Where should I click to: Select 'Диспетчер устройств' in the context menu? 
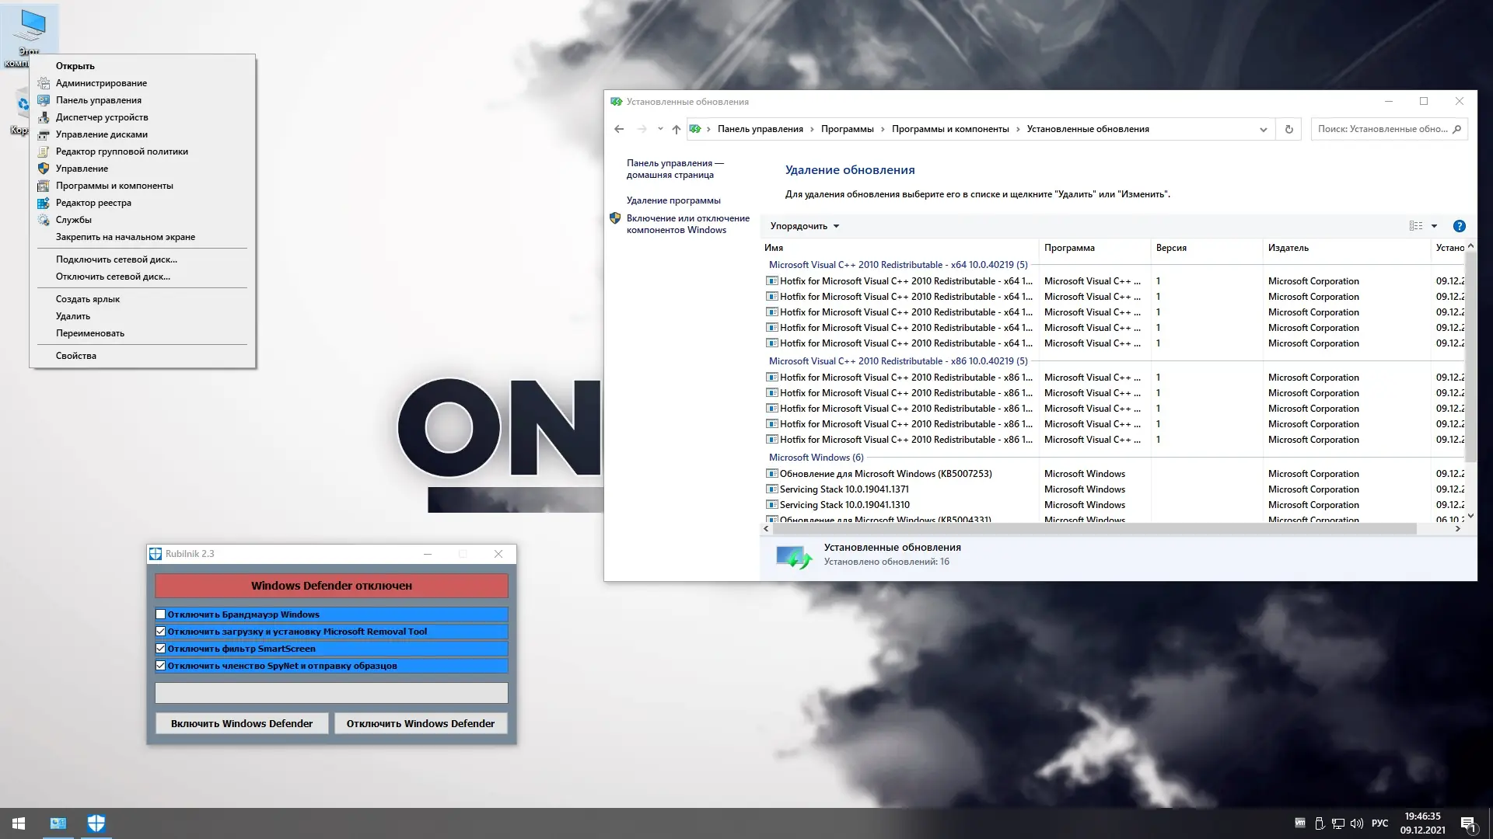click(102, 117)
